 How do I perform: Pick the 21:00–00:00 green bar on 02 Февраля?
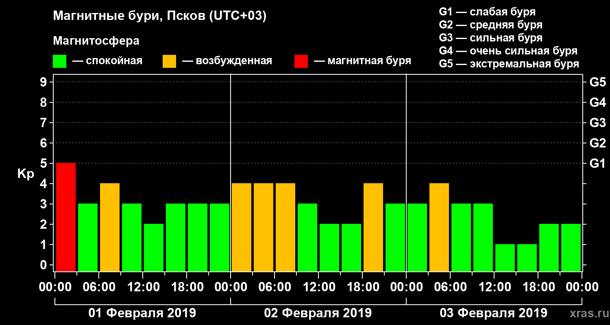pos(395,237)
